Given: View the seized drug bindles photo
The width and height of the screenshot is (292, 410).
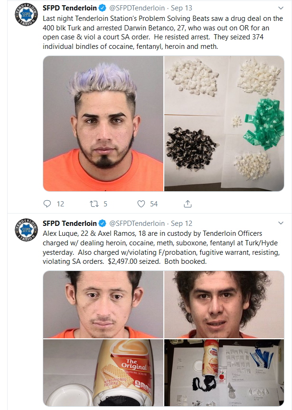Looking at the screenshot, I should (224, 123).
